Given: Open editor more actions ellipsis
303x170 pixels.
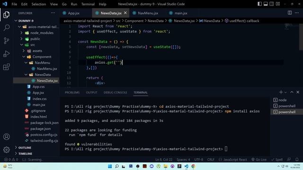Looking at the screenshot, I should (297, 13).
